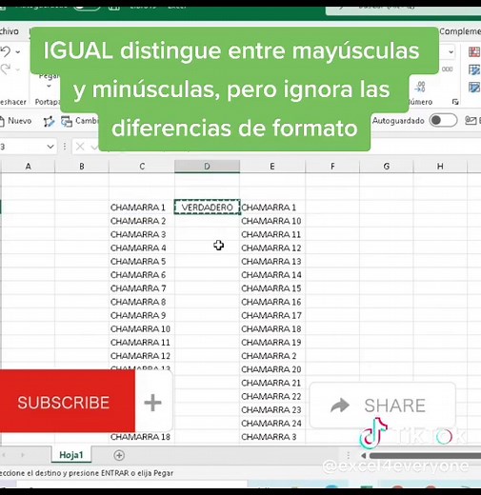Open the Redo history dropdown arrow
This screenshot has height=495, width=481.
[x=18, y=69]
